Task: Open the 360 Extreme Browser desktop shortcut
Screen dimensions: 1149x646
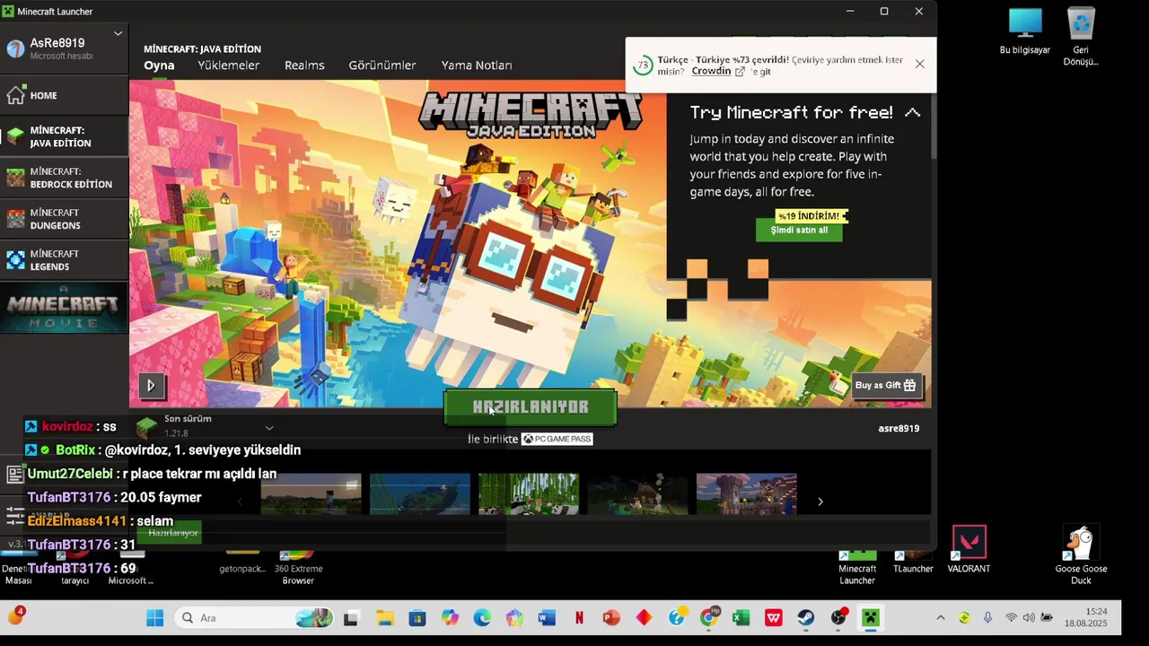Action: (x=298, y=566)
